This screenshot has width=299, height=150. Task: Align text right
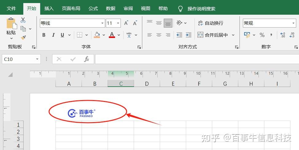pyautogui.click(x=168, y=35)
